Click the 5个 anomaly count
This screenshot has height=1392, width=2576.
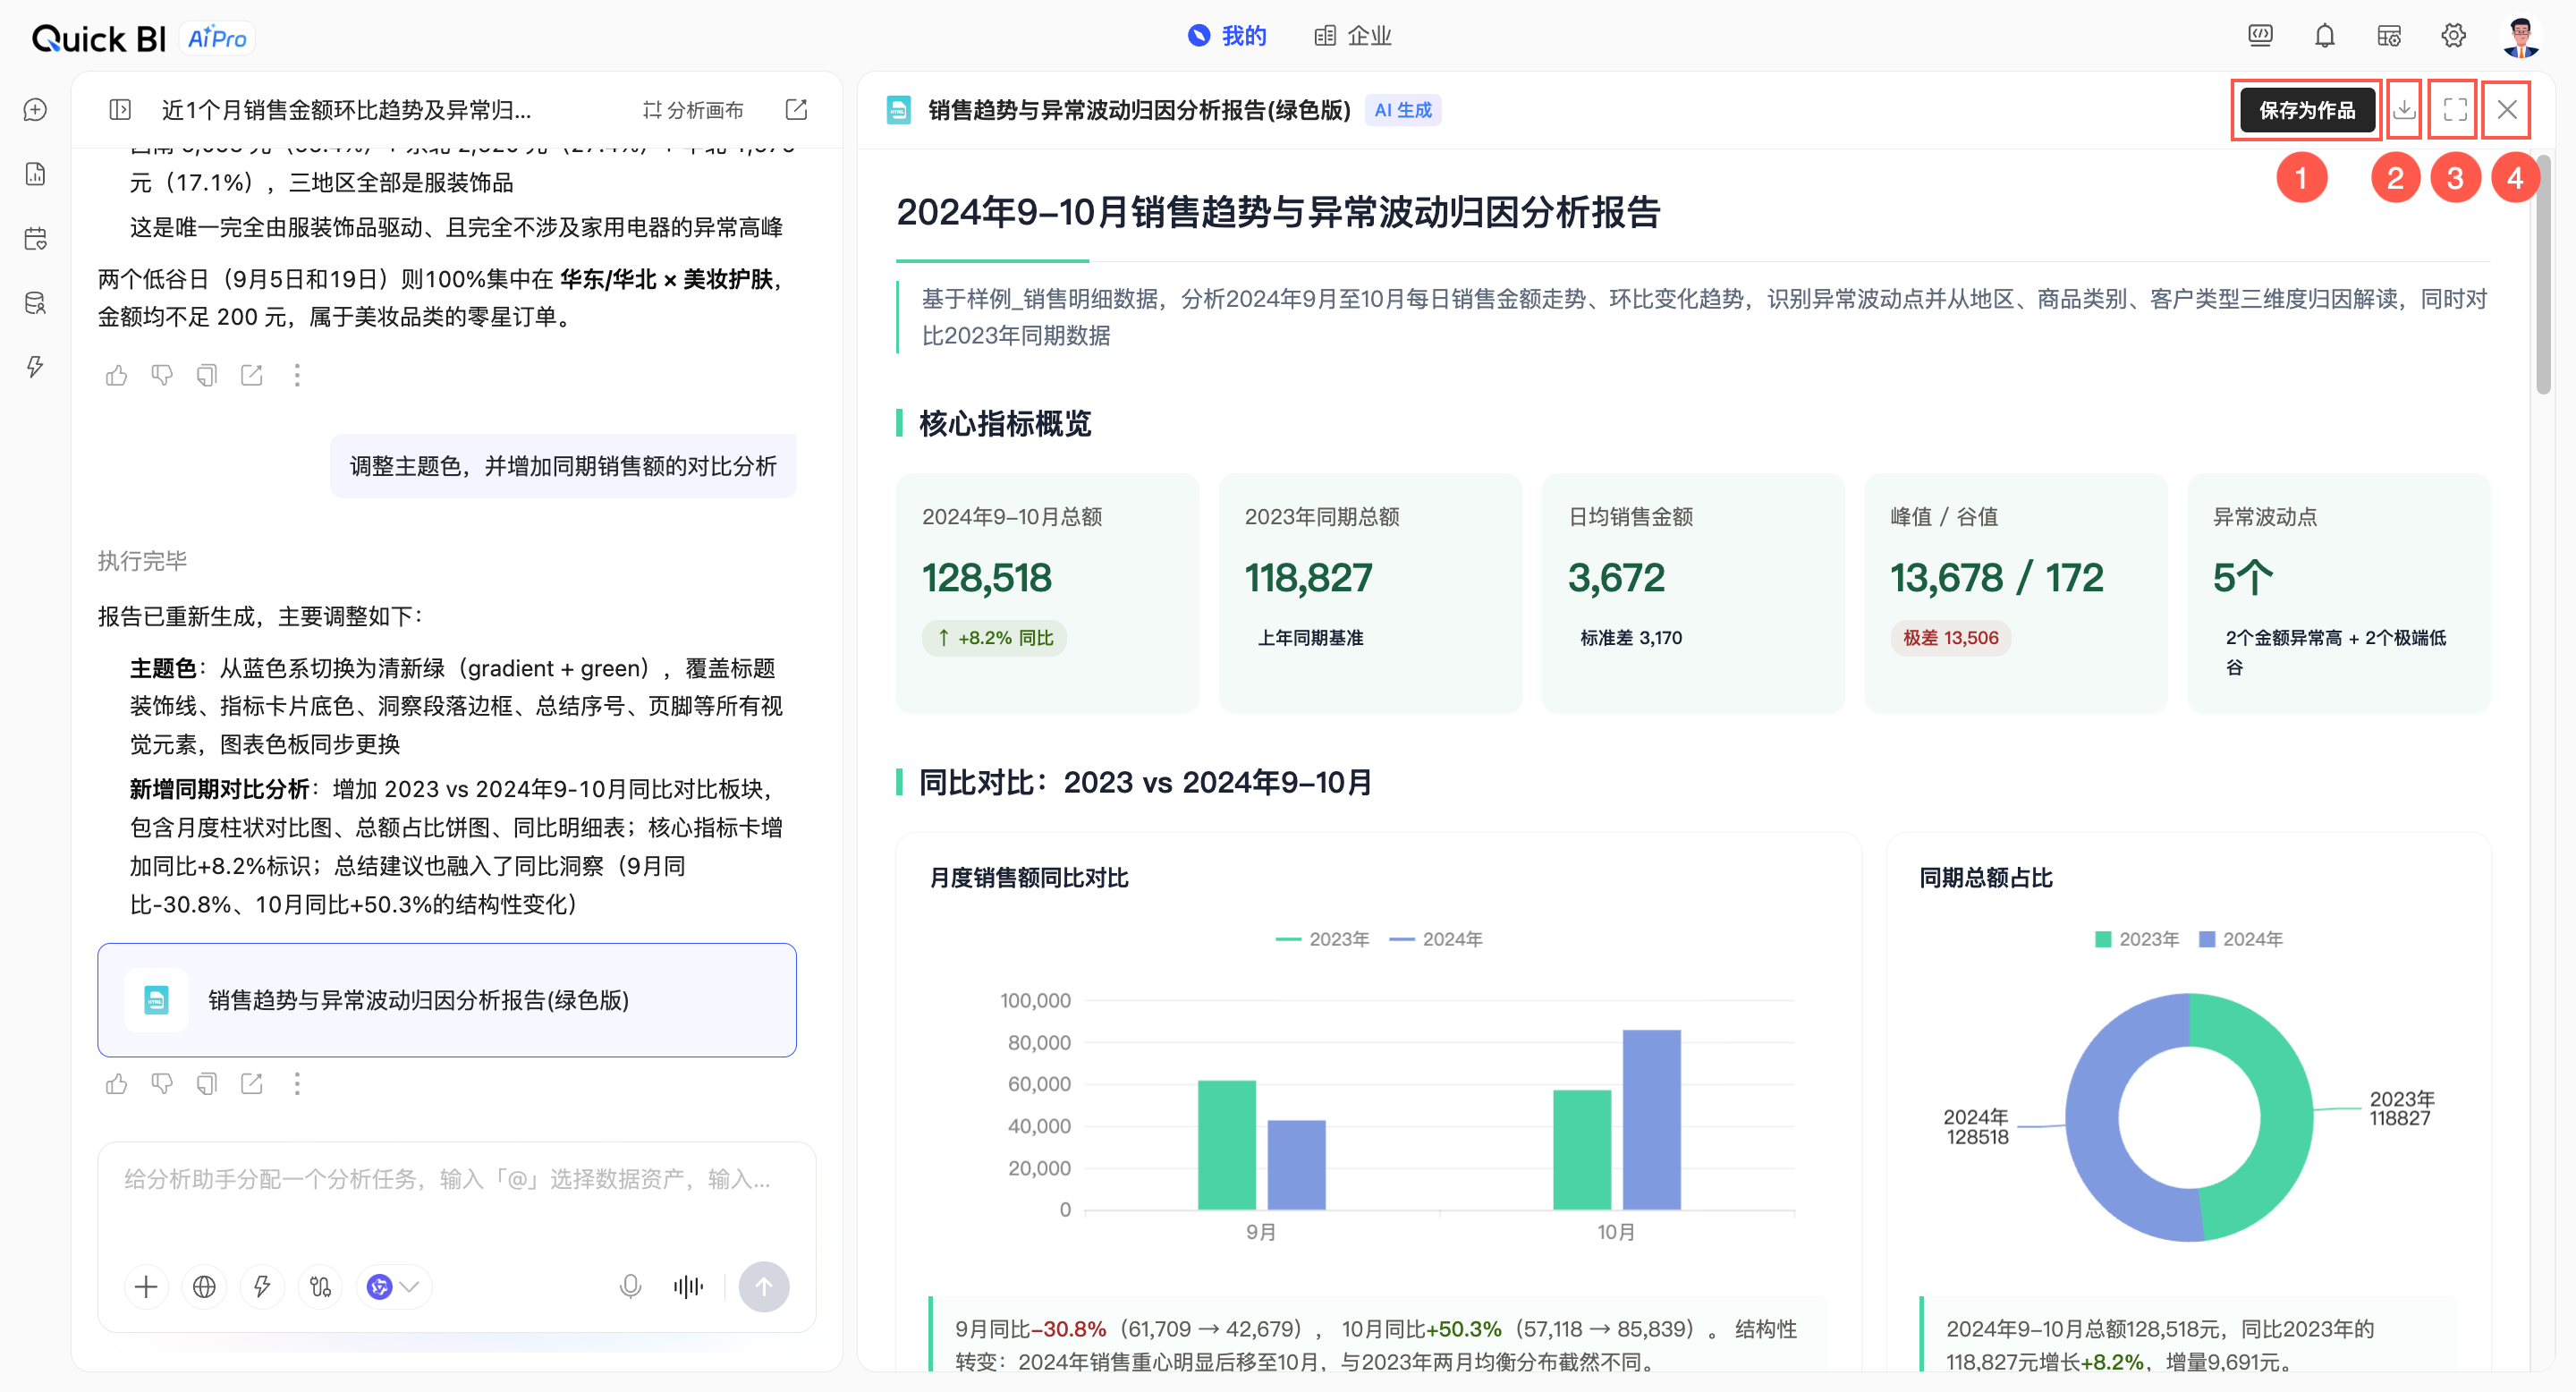2242,577
